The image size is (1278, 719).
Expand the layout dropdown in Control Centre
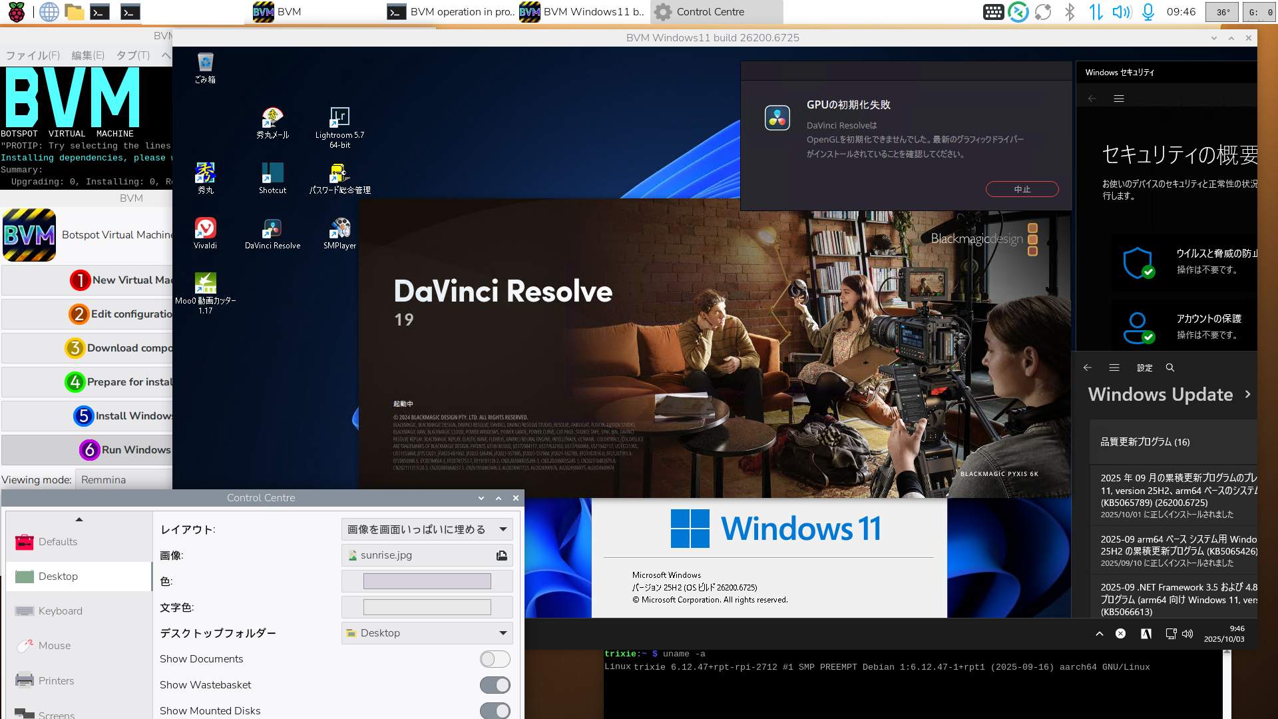point(427,529)
